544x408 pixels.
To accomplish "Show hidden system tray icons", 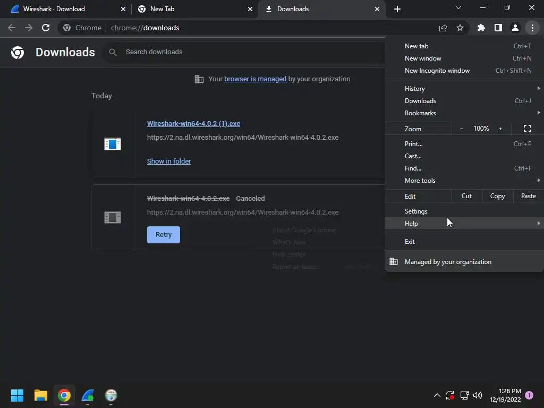I will (437, 395).
